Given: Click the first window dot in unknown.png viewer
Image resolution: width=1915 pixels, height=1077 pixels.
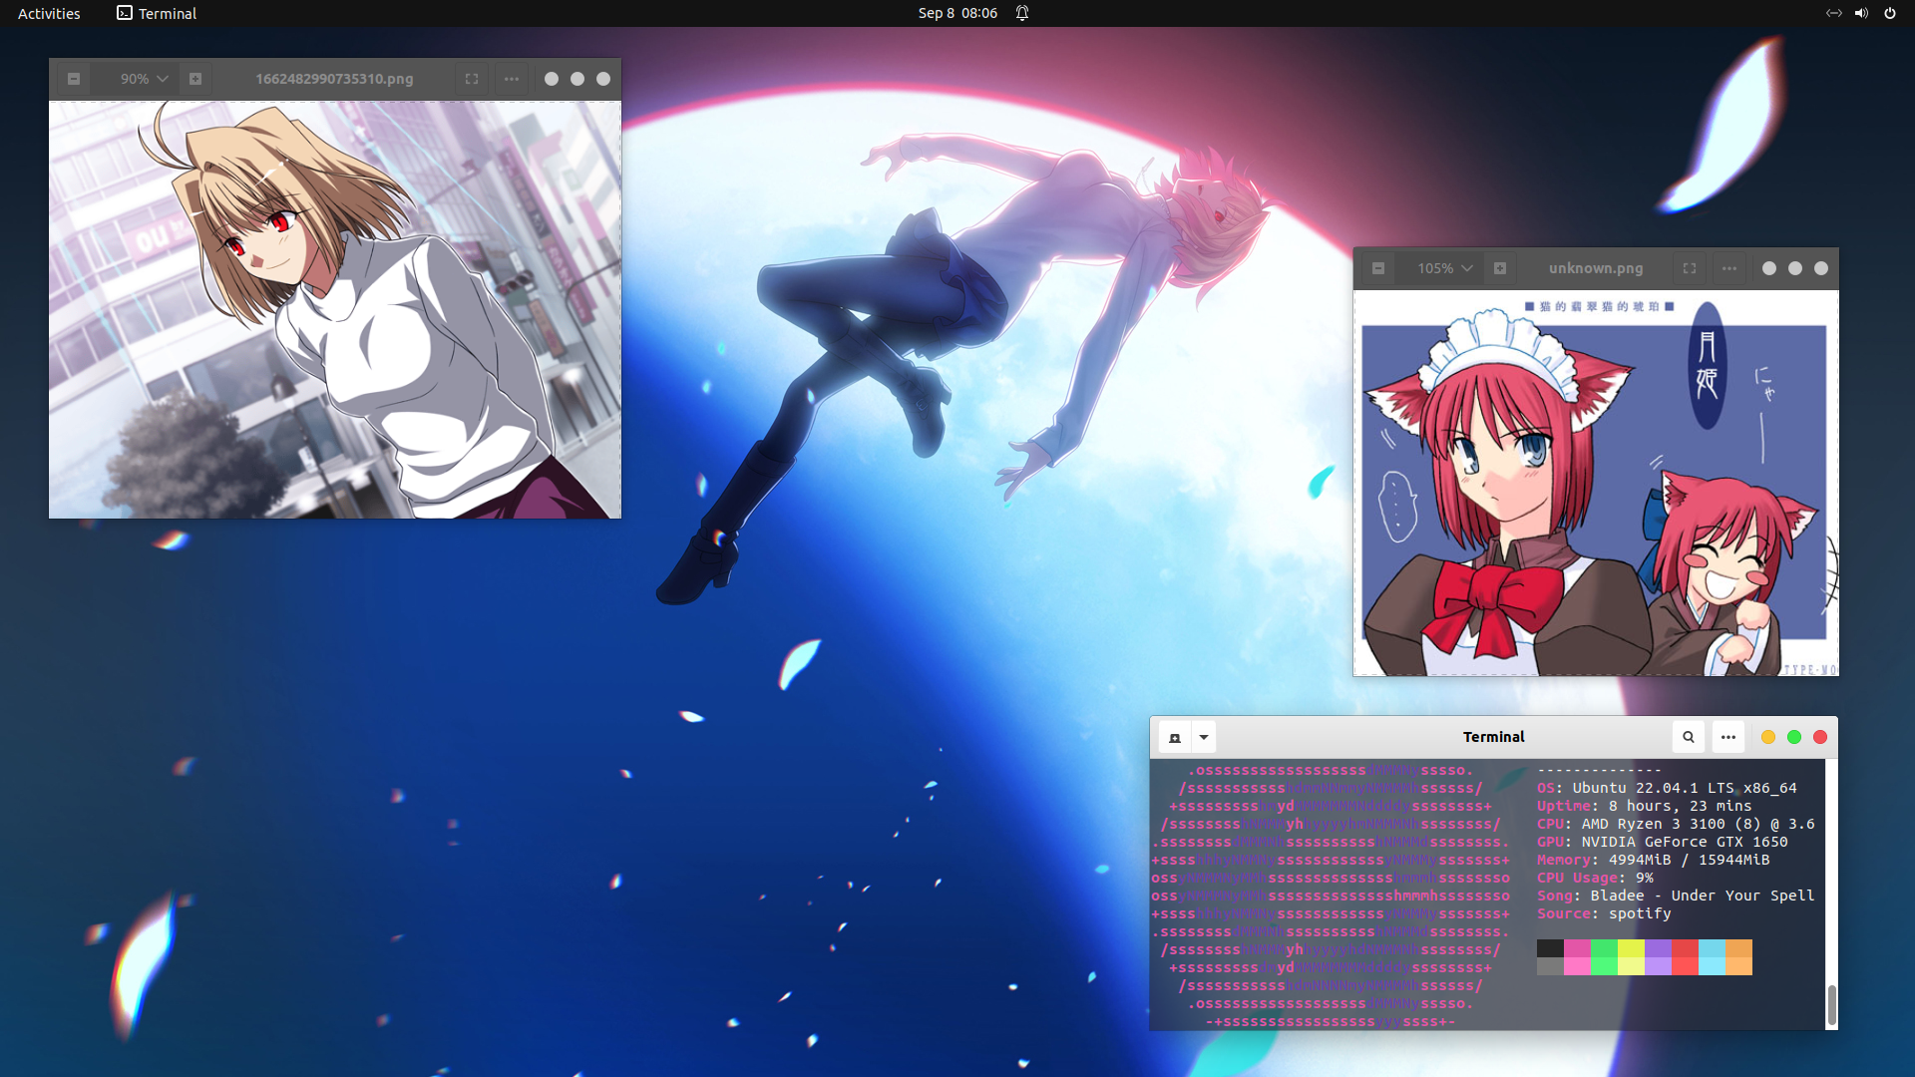Looking at the screenshot, I should coord(1769,268).
